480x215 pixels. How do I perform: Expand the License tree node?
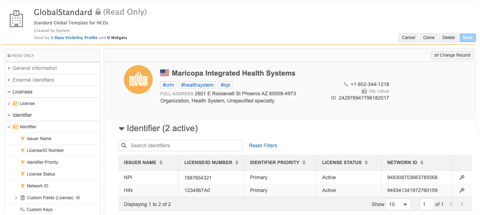[x=9, y=104]
